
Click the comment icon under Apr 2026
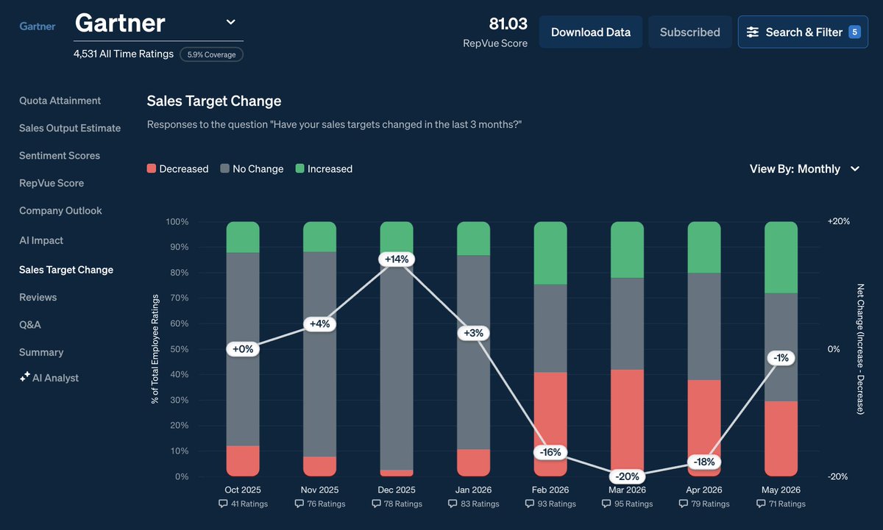tap(684, 504)
